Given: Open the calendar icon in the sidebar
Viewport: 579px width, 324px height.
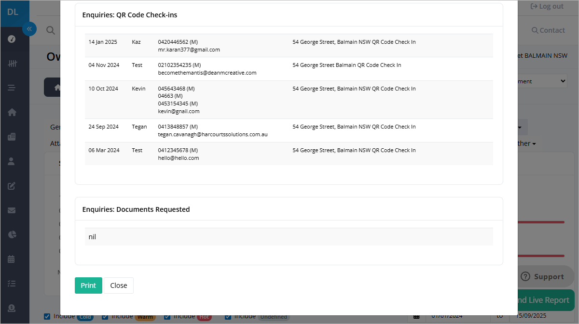Looking at the screenshot, I should (x=12, y=259).
